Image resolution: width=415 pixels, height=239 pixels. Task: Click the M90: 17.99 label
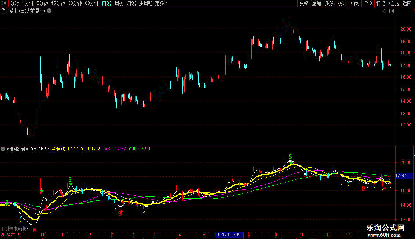(x=139, y=149)
